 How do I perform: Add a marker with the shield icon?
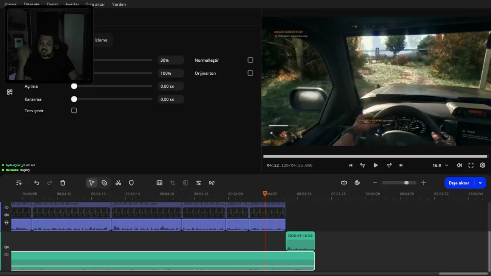click(x=131, y=183)
